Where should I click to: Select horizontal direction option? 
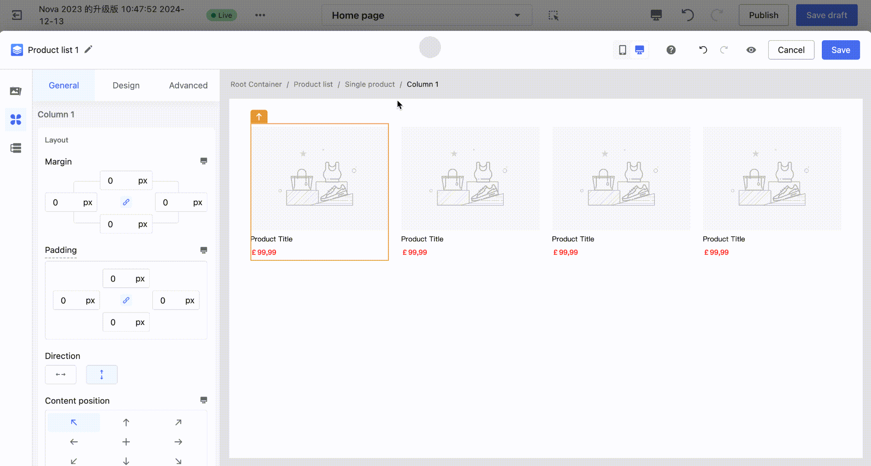(61, 374)
